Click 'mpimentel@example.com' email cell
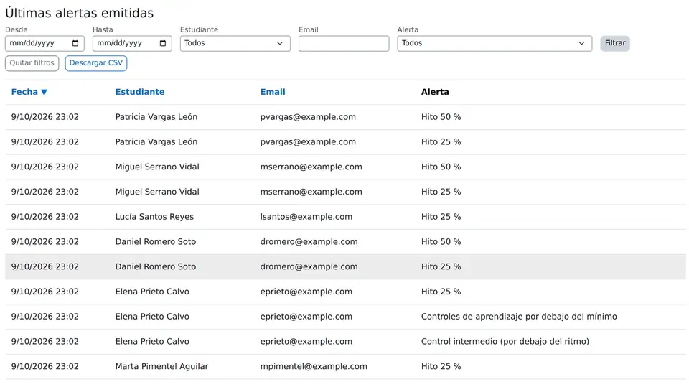Image resolution: width=689 pixels, height=387 pixels. click(x=314, y=366)
